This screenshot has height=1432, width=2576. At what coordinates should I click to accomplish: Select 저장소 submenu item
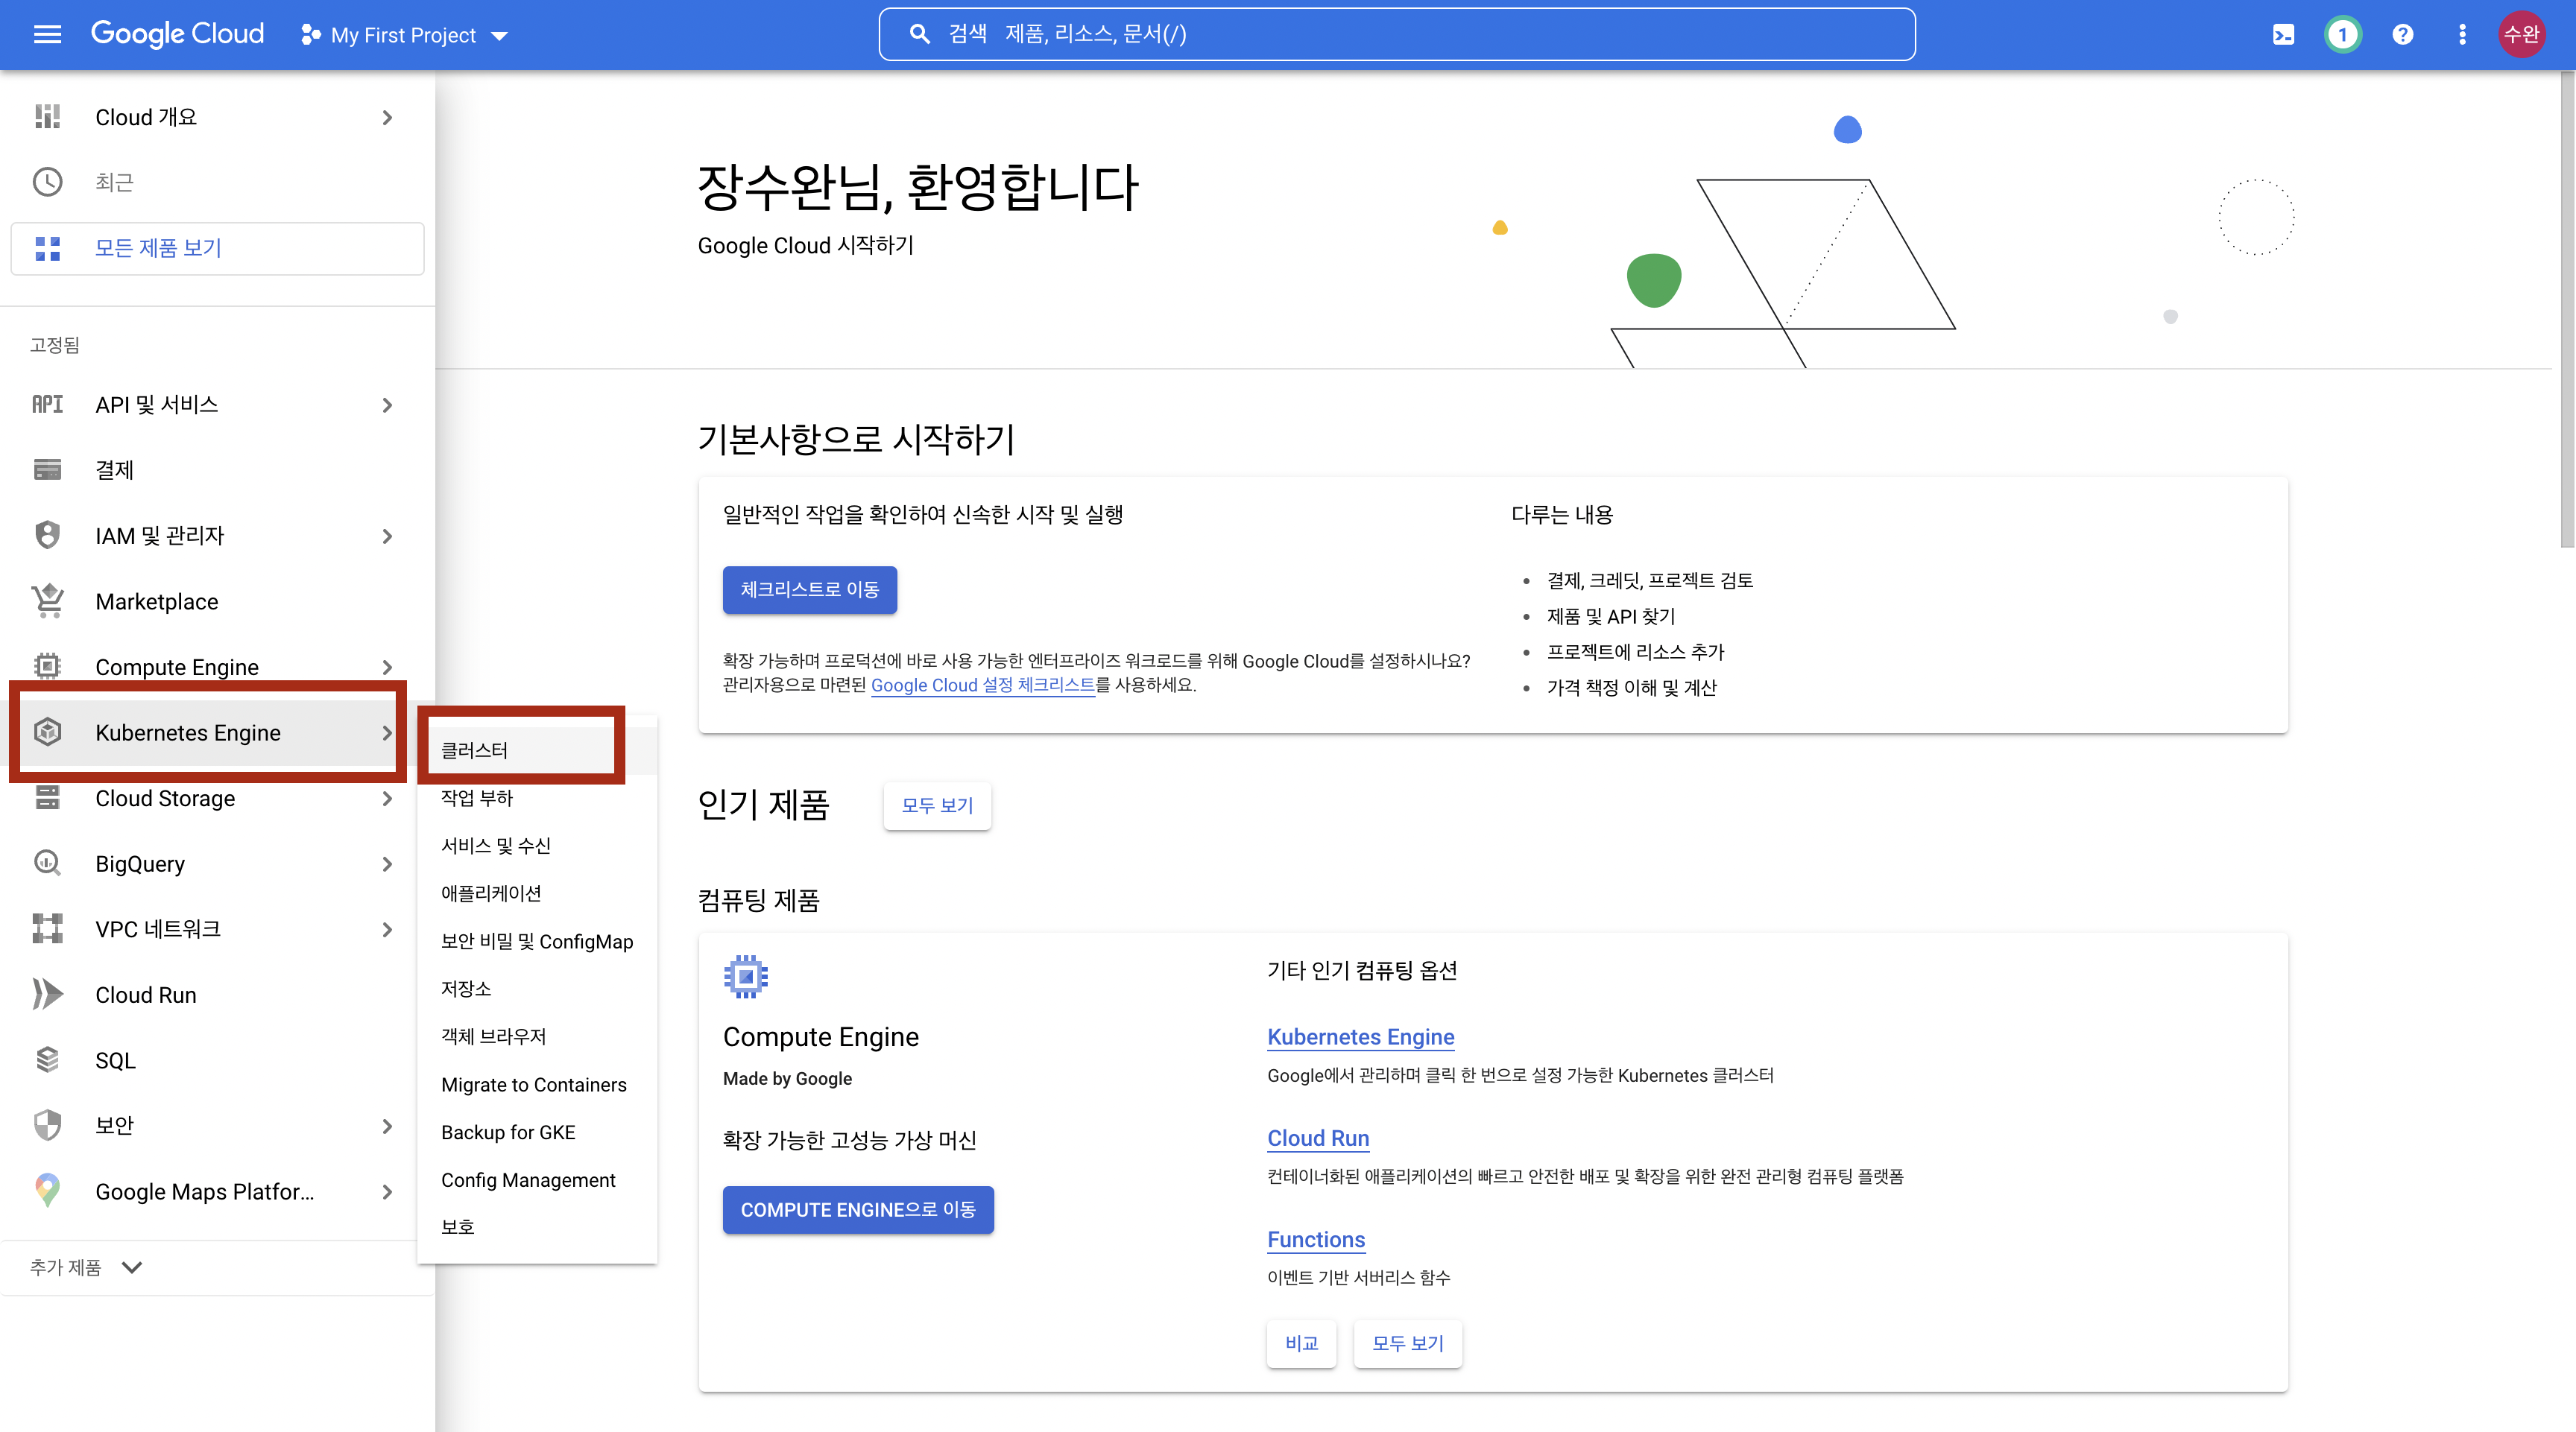click(537, 988)
